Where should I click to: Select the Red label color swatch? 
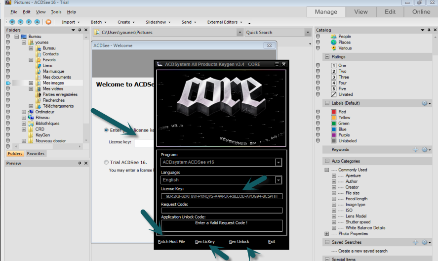click(333, 112)
